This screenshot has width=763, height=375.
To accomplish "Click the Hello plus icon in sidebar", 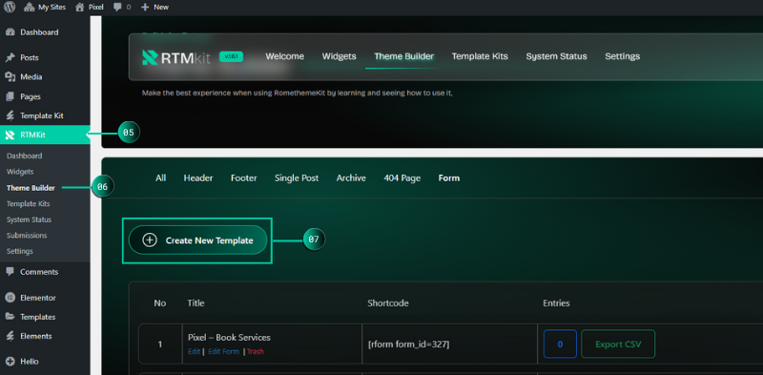I will point(10,362).
